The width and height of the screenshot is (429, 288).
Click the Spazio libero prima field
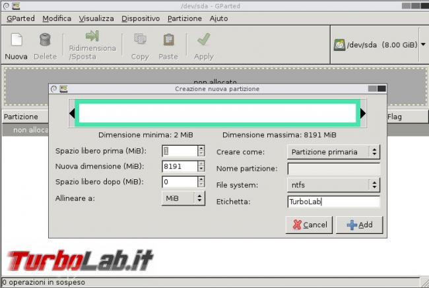pos(180,151)
